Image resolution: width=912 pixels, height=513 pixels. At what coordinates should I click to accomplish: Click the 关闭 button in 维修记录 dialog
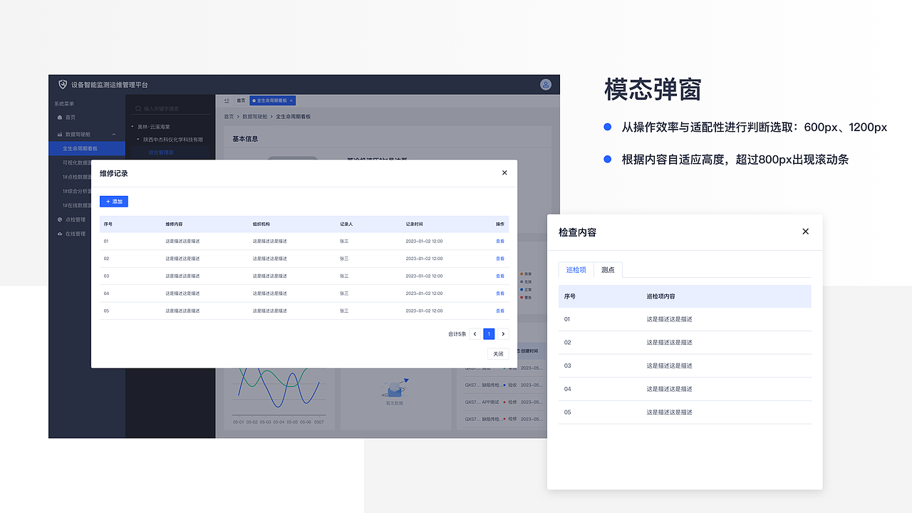click(x=498, y=353)
